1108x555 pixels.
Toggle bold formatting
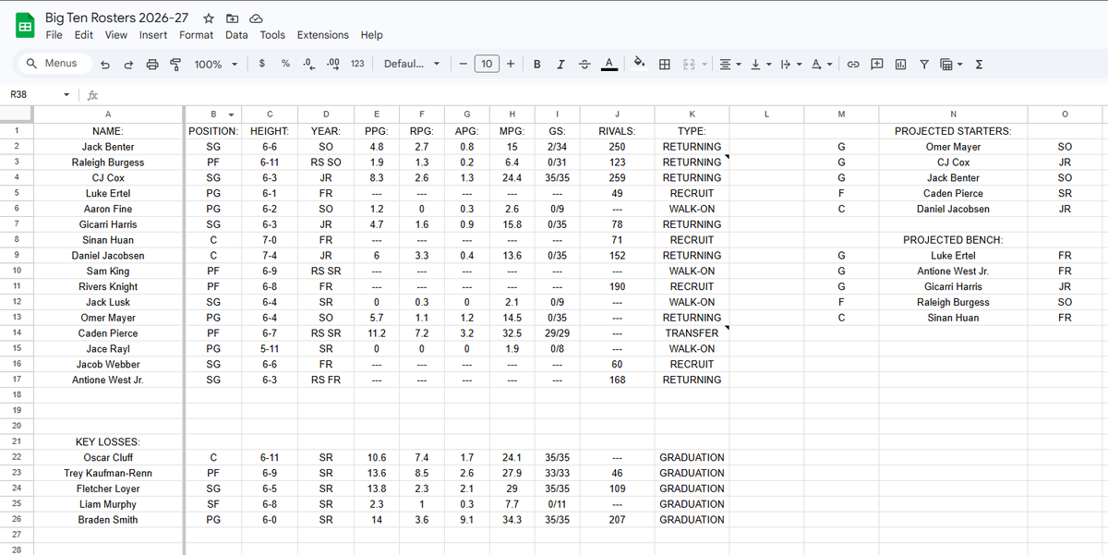click(x=537, y=65)
